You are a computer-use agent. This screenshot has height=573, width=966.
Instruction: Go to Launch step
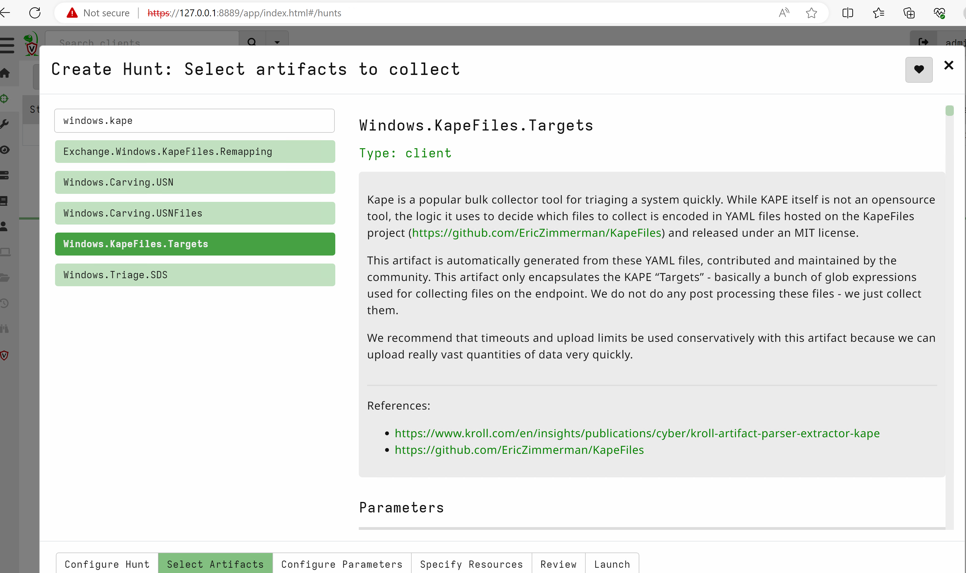pyautogui.click(x=612, y=564)
